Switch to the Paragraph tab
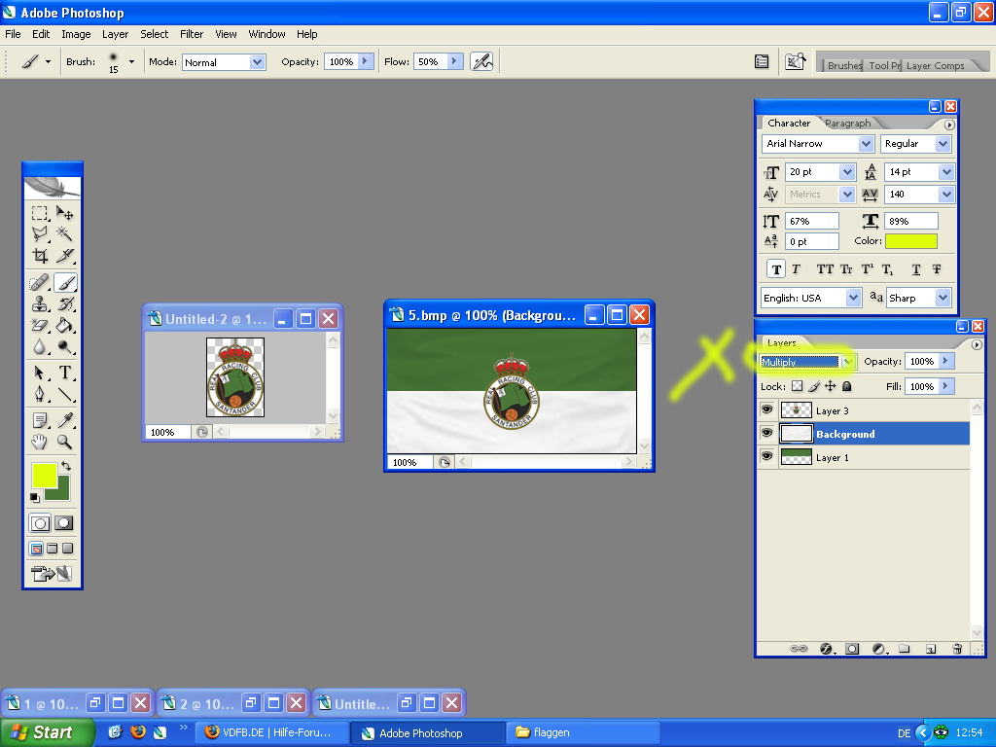Image resolution: width=996 pixels, height=747 pixels. 848,124
